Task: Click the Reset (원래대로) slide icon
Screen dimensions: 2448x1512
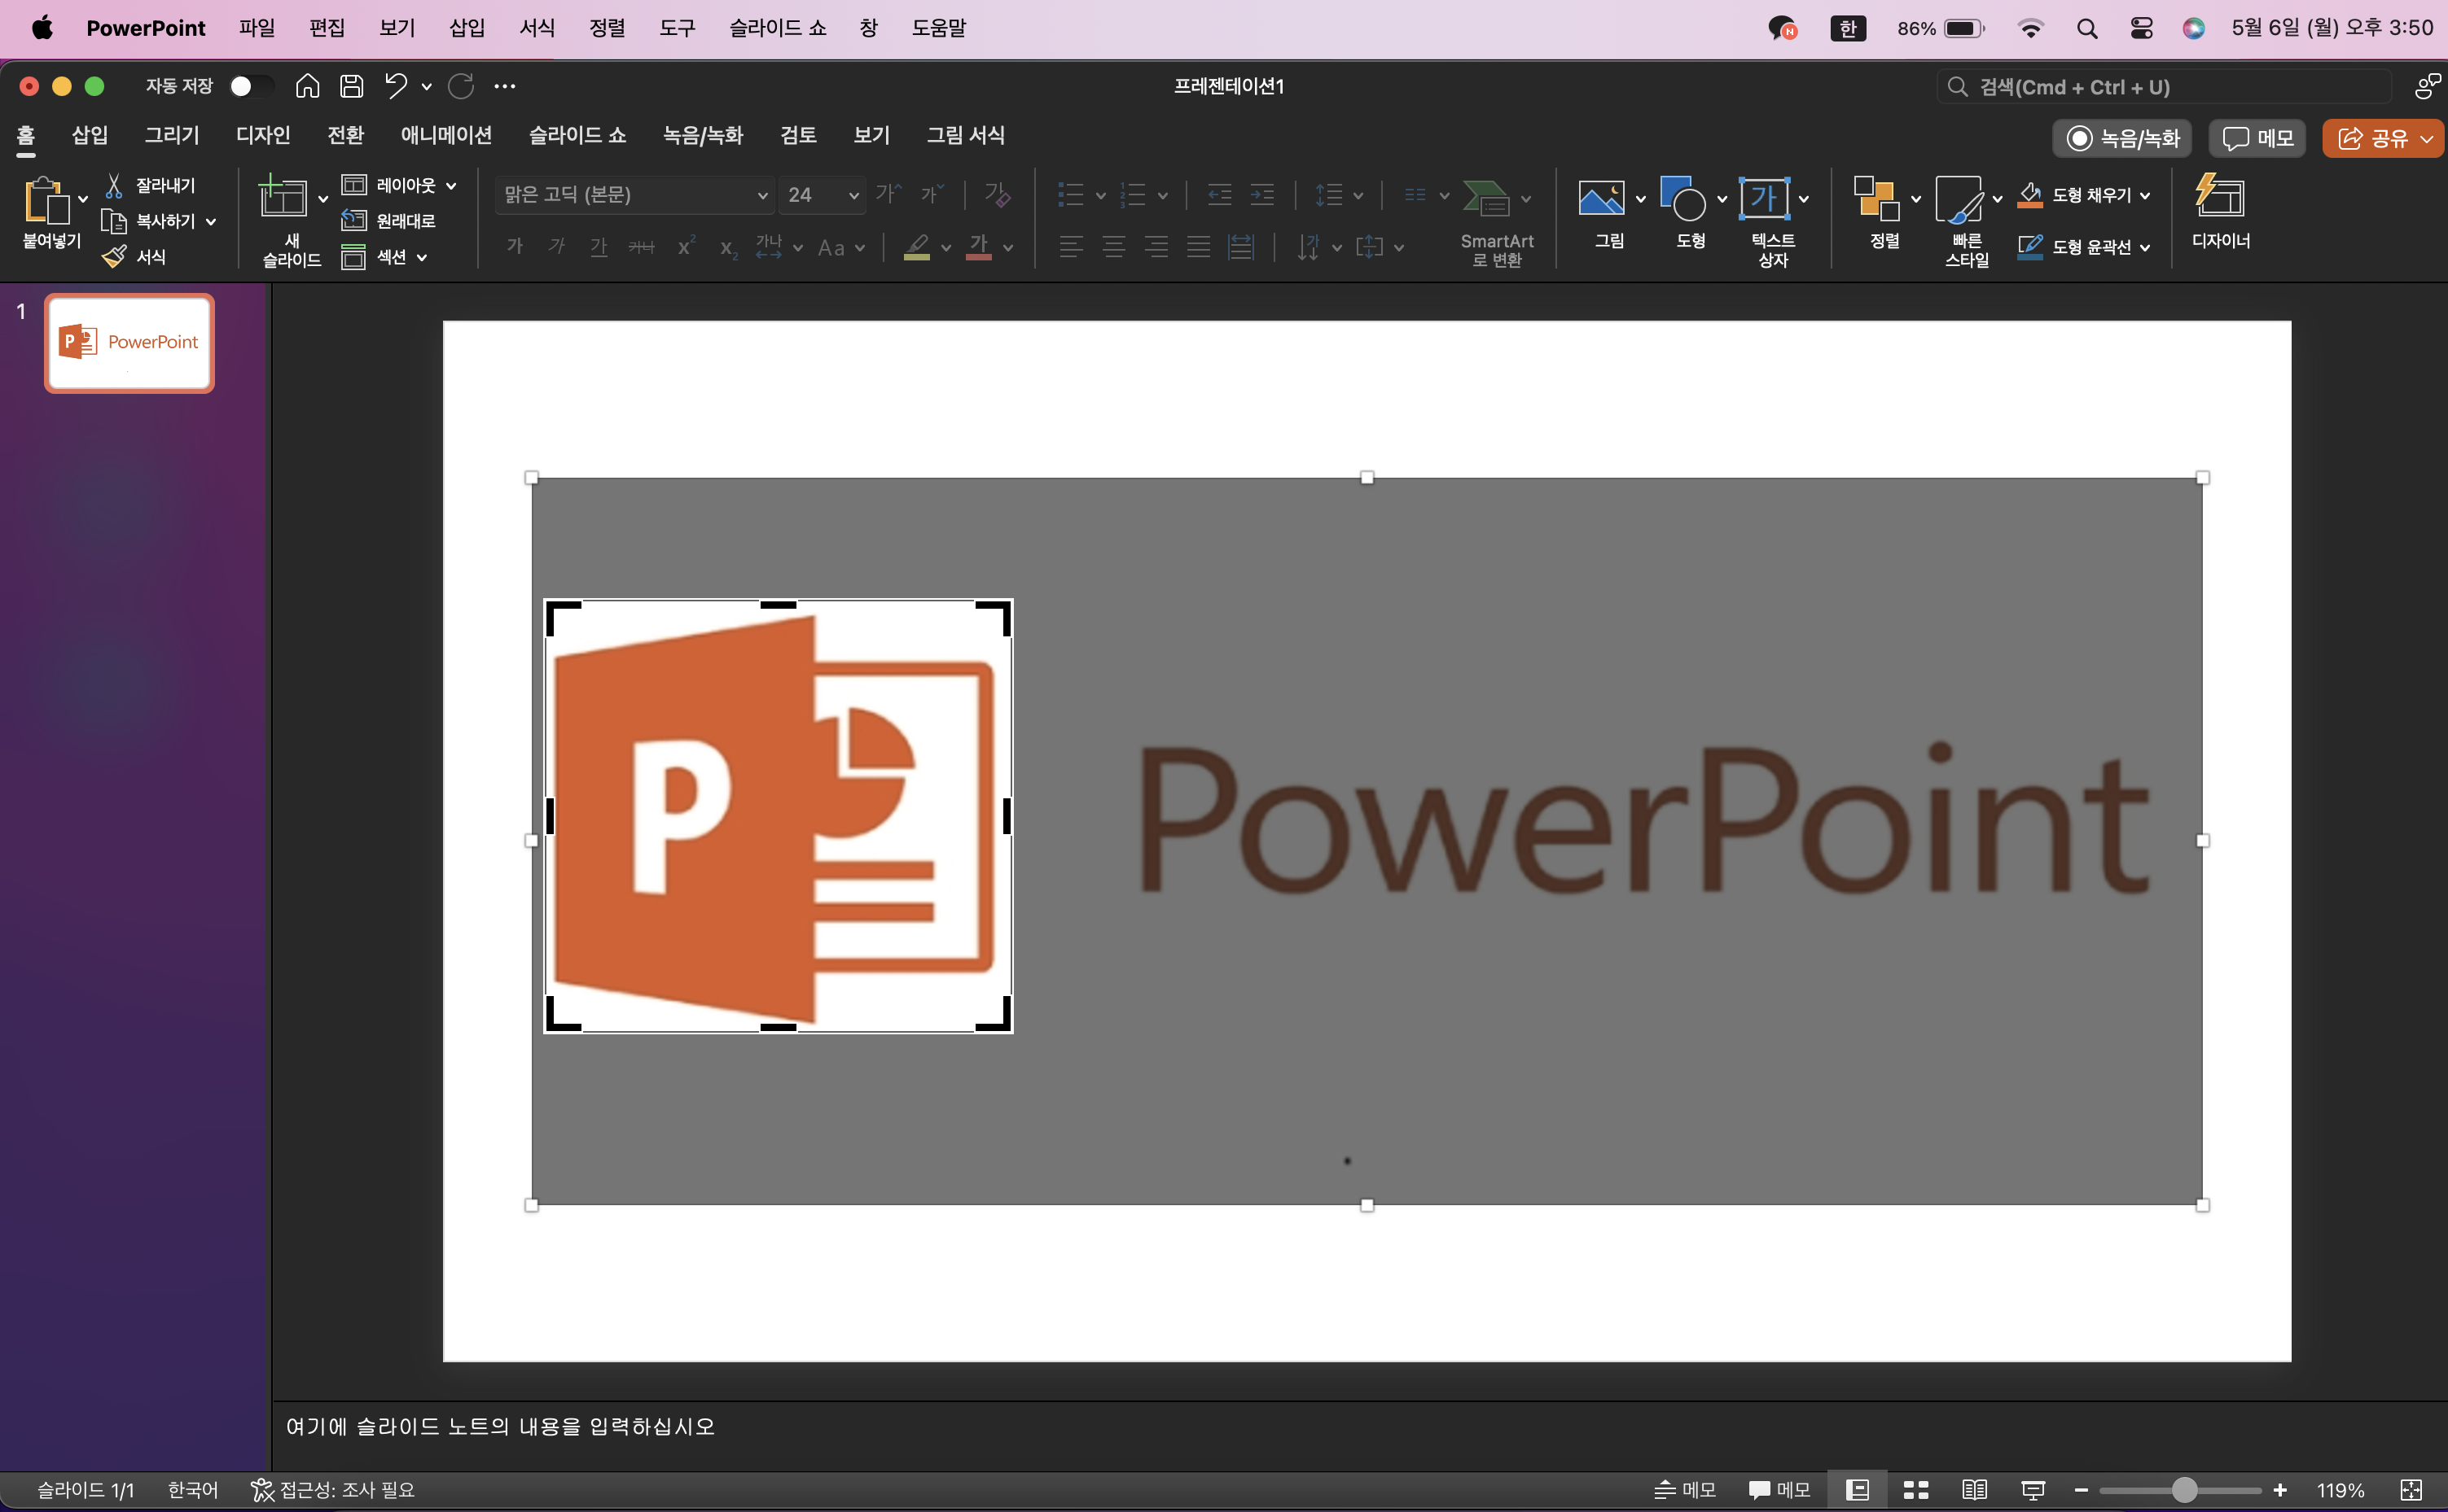Action: pos(353,221)
